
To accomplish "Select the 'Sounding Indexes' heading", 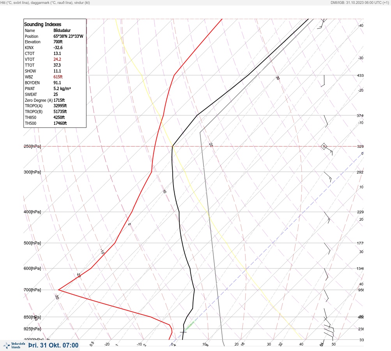I will click(x=42, y=25).
